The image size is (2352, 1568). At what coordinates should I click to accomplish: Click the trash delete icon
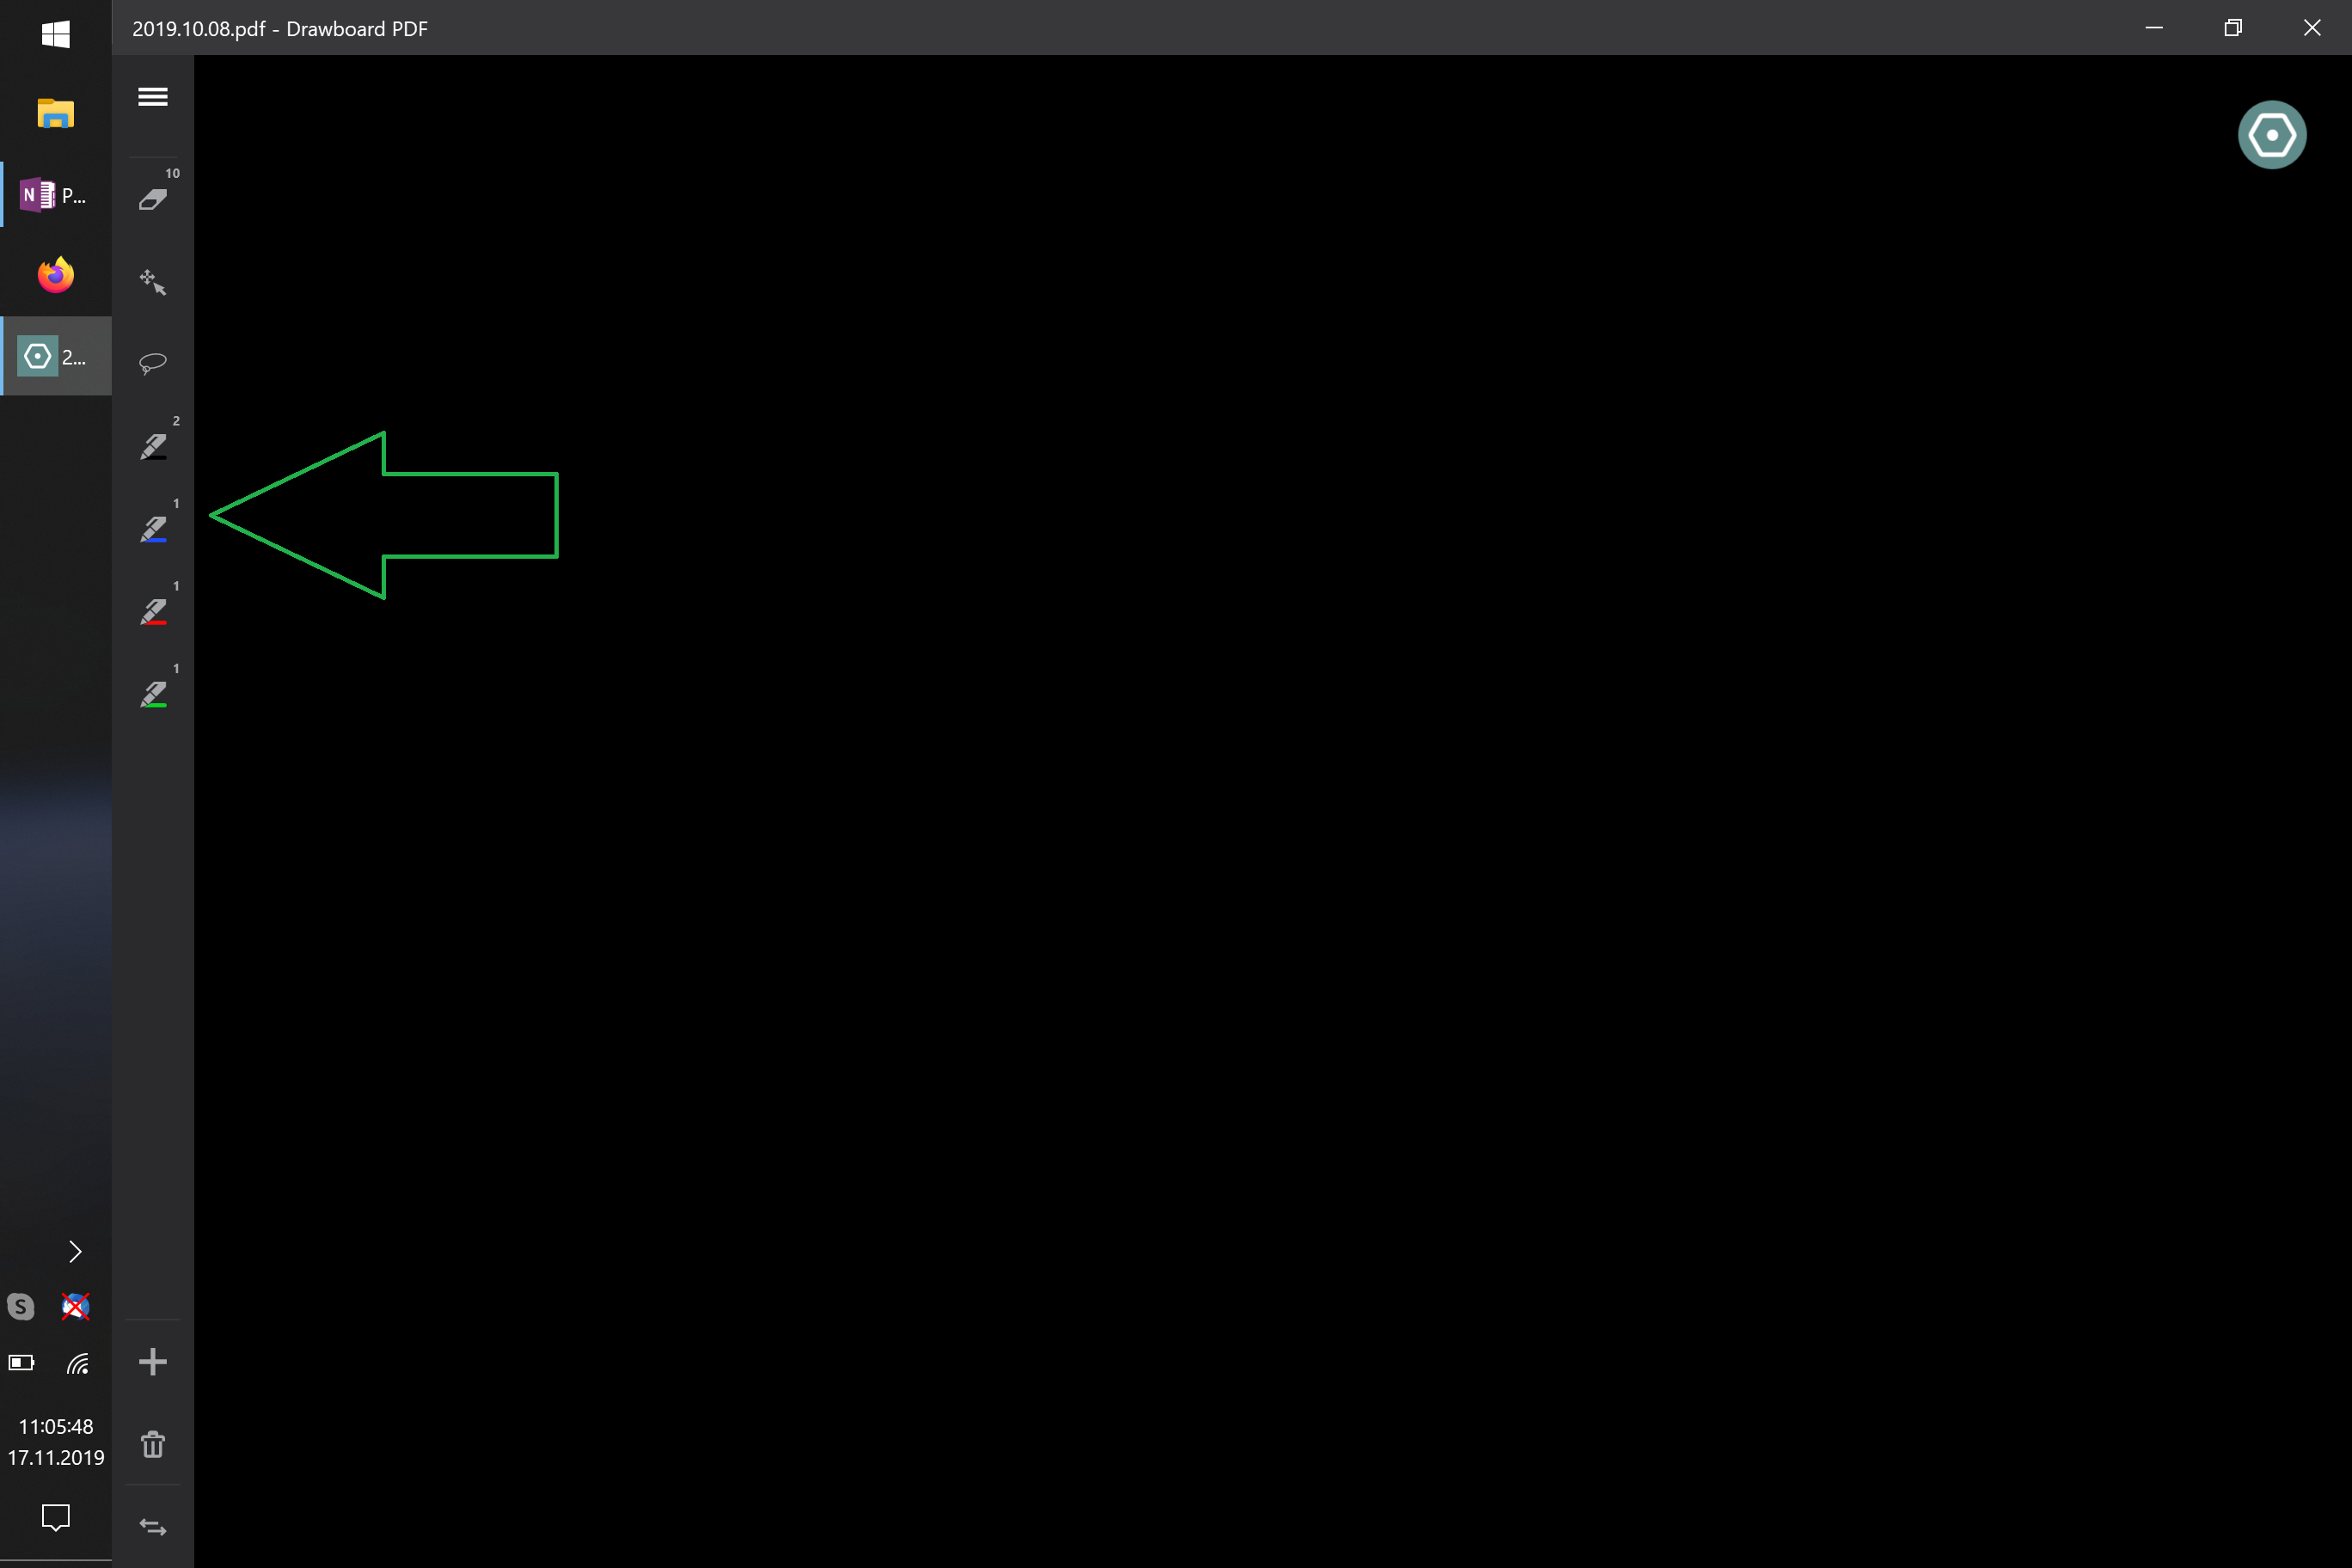point(152,1444)
